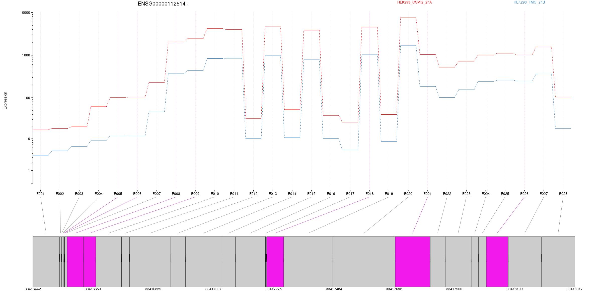Click the 1000 y-axis tick label
This screenshot has height=301, width=602.
tap(26, 55)
